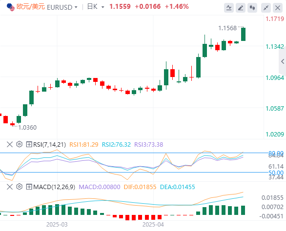Expand the MACD panel with plus icon
The width and height of the screenshot is (286, 231).
(29, 187)
